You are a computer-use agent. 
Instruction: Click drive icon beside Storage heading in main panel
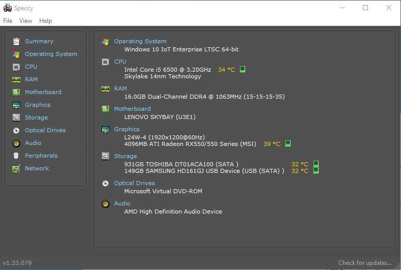(x=105, y=156)
